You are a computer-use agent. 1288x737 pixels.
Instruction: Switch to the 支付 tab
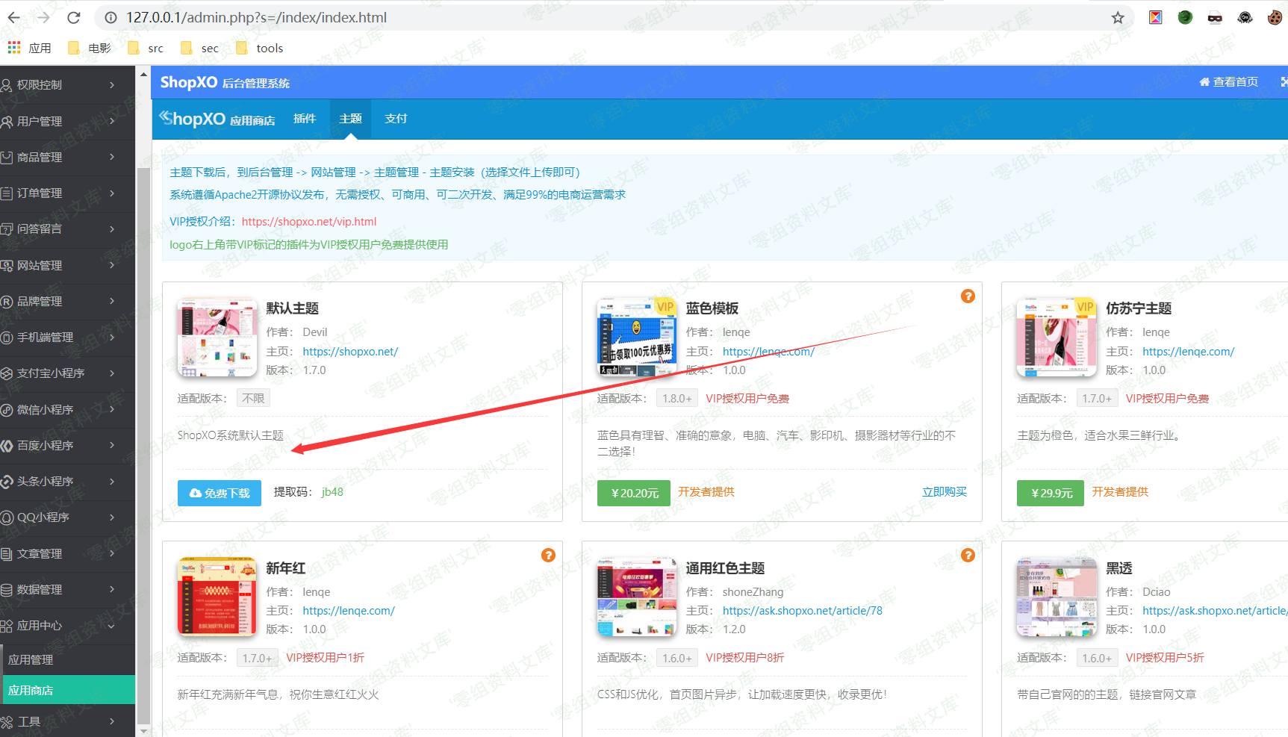[396, 119]
